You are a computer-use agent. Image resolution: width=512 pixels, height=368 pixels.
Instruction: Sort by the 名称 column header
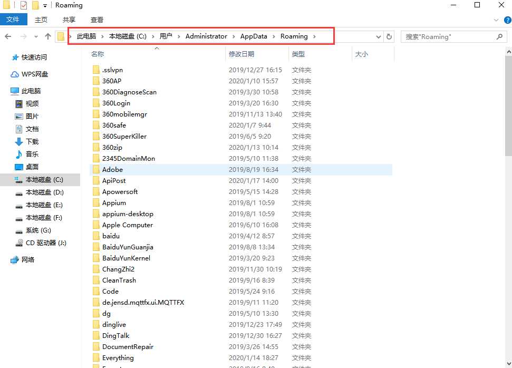98,54
